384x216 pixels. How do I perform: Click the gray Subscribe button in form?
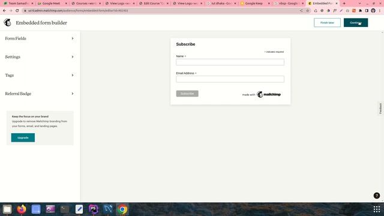tap(187, 94)
